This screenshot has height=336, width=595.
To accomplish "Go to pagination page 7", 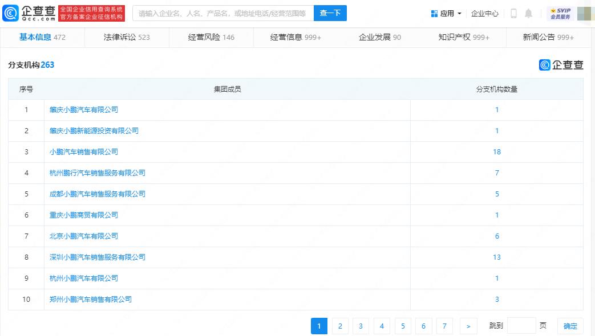I will pos(444,326).
